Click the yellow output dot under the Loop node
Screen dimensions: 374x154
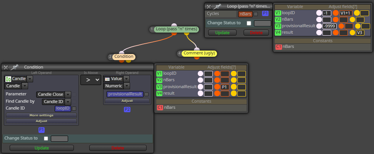186,33
